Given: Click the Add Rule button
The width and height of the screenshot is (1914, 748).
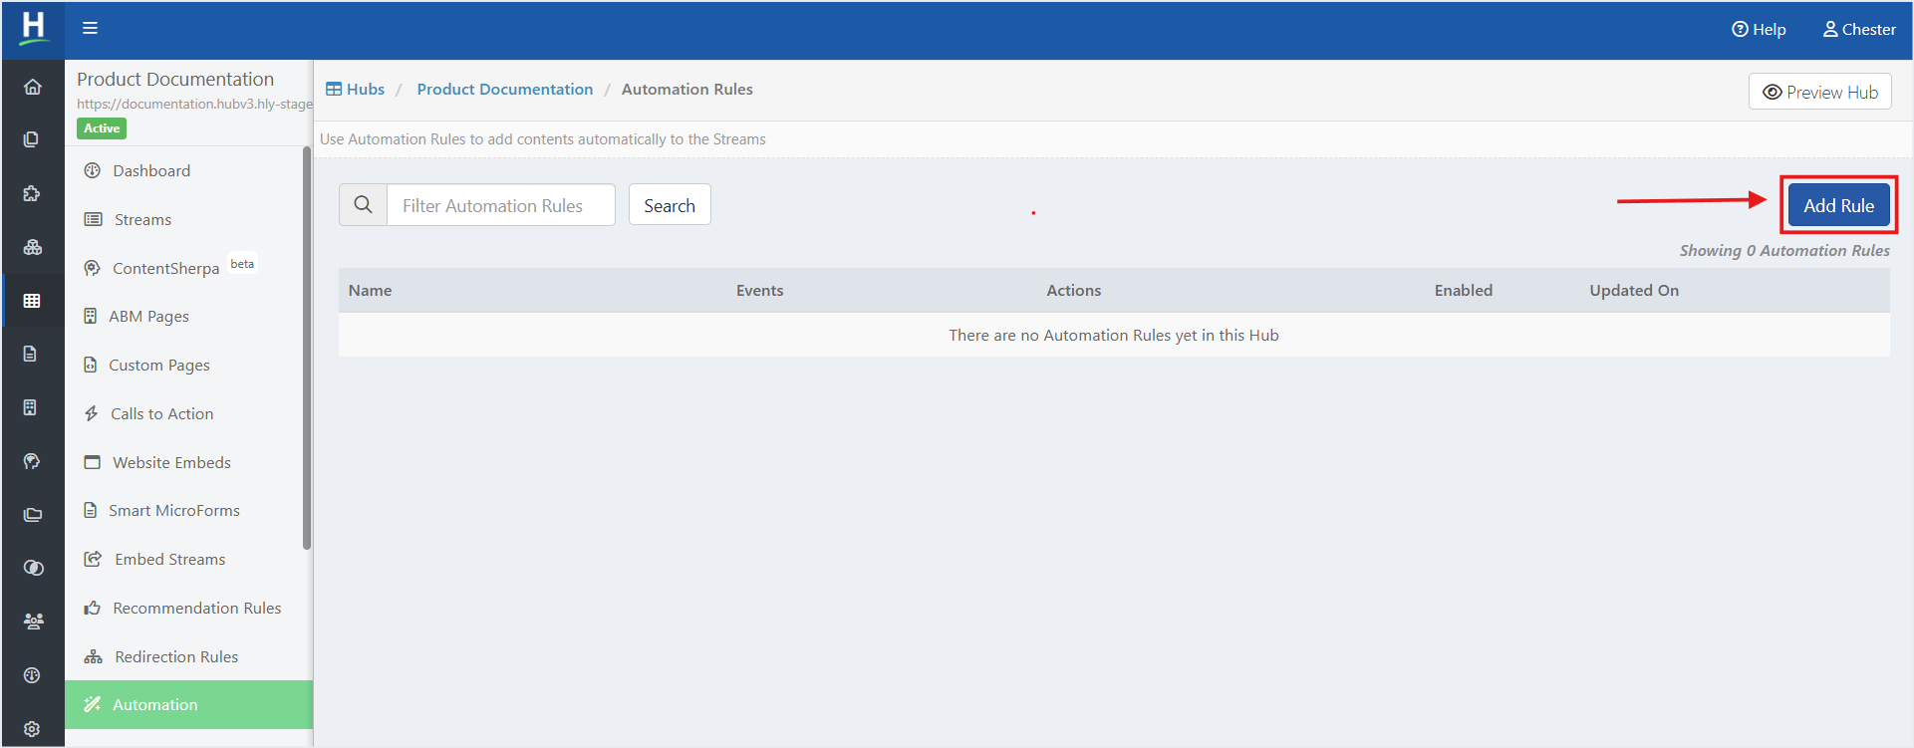Looking at the screenshot, I should click(1838, 205).
